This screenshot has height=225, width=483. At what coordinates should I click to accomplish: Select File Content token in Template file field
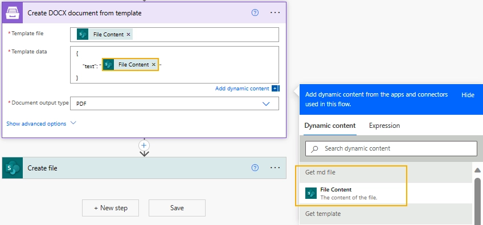pos(105,35)
